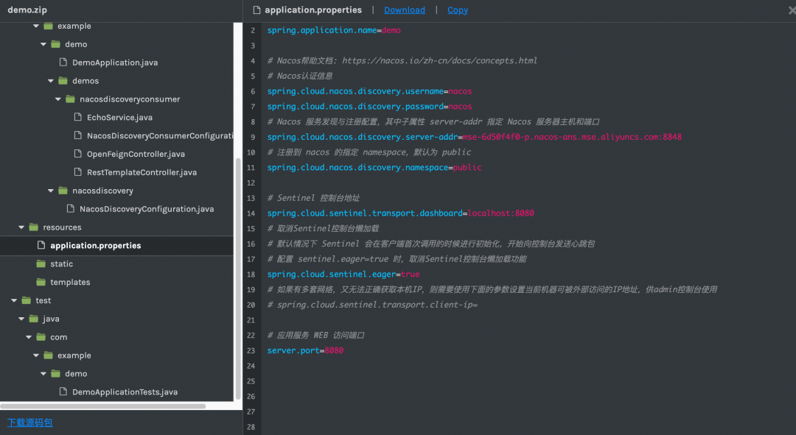
Task: Open OpenFeignController.java
Action: pos(136,154)
